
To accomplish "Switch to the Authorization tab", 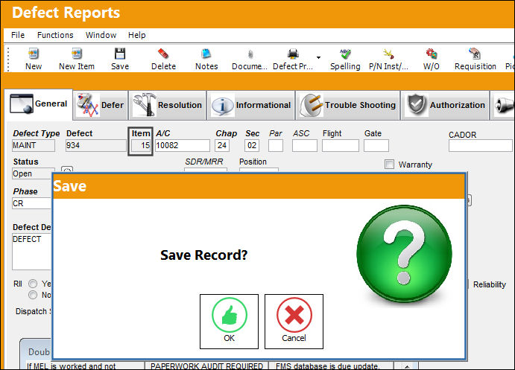I will [446, 105].
